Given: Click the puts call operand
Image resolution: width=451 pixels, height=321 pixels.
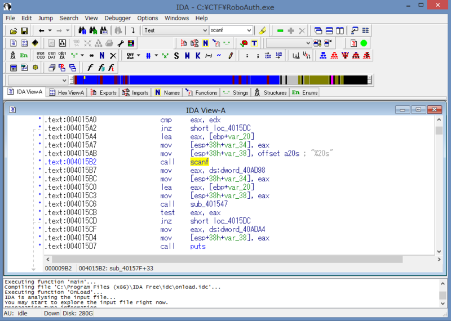Looking at the screenshot, I should click(x=198, y=246).
